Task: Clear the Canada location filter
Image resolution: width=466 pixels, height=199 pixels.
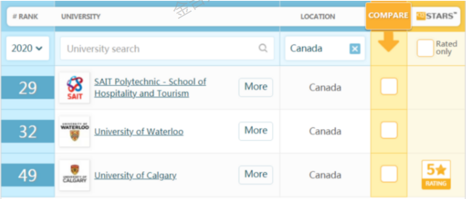Action: pyautogui.click(x=354, y=49)
